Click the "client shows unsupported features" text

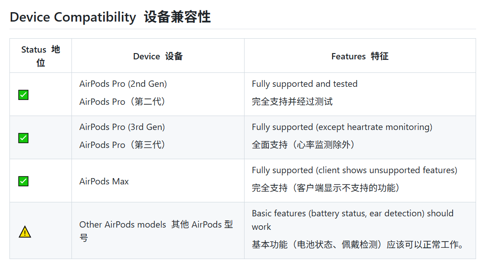coord(387,170)
